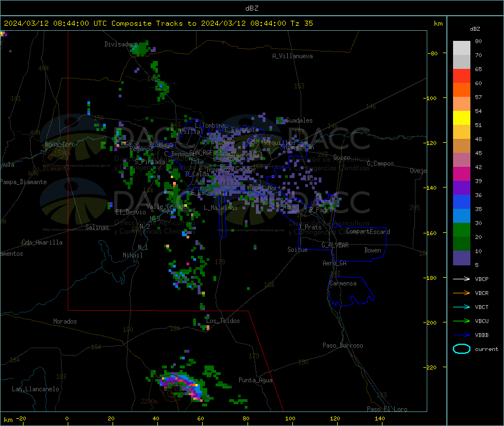Click the blue VBBB arrow in legend
Viewport: 504px width, 426px height.
461,335
